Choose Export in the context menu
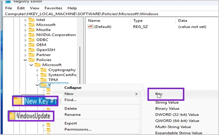 71,123
